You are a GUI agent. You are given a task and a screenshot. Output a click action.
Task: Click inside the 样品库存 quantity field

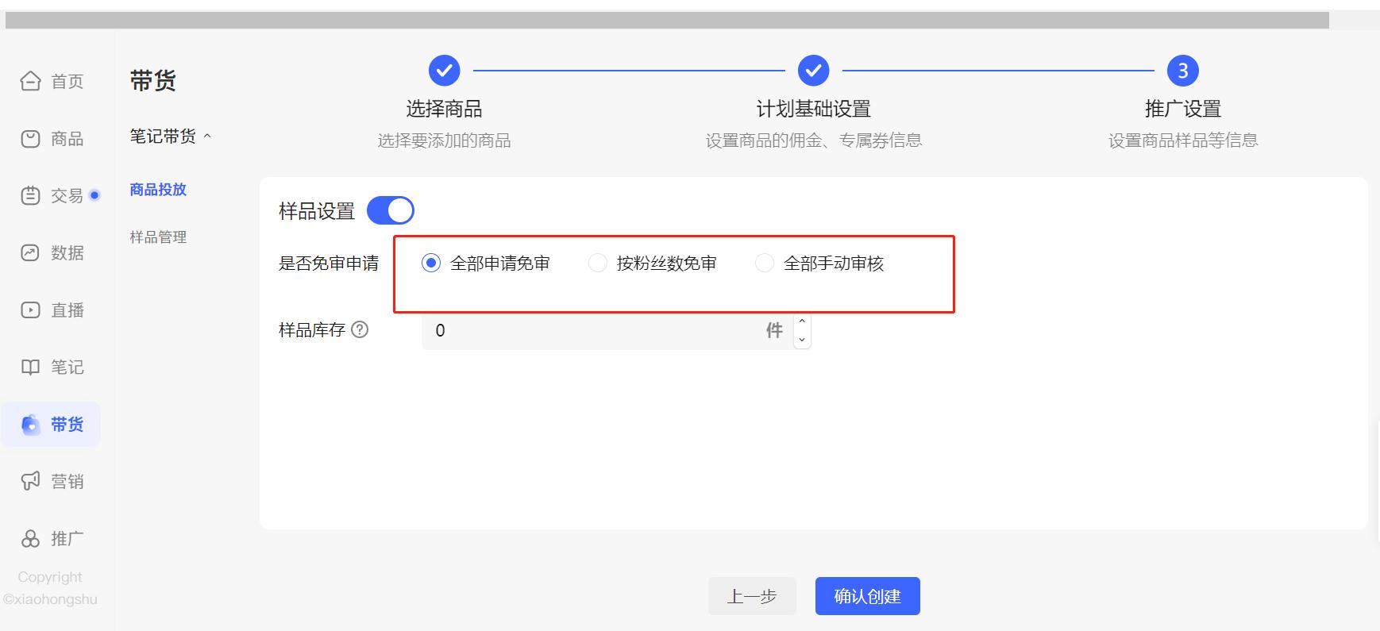596,330
